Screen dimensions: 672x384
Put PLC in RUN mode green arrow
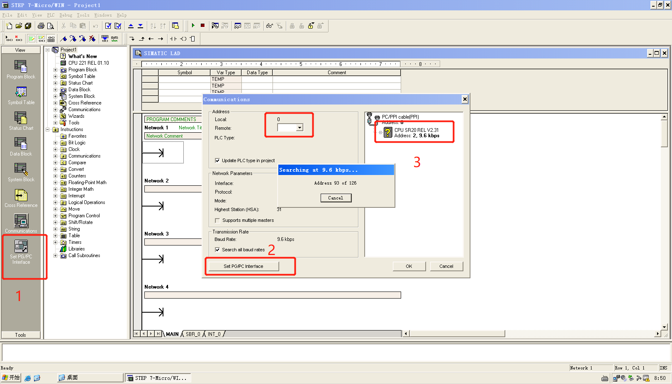(193, 26)
